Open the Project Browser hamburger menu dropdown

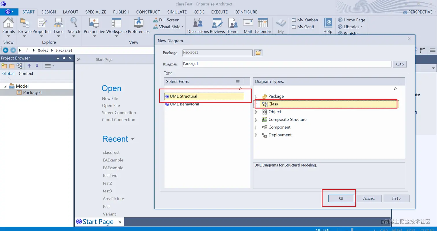coord(49,66)
